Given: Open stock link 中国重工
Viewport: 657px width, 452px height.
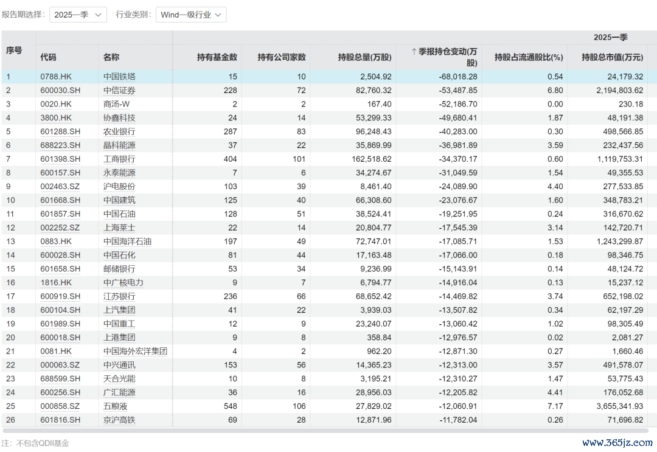Looking at the screenshot, I should [x=119, y=324].
